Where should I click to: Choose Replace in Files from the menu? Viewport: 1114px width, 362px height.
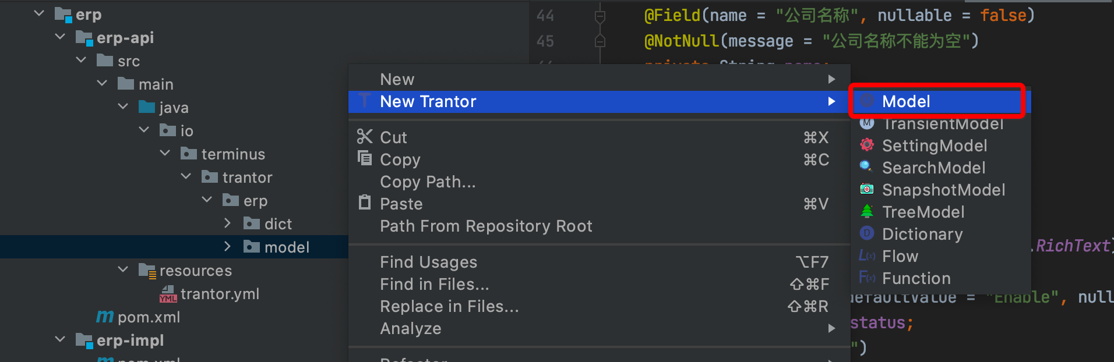(x=449, y=306)
